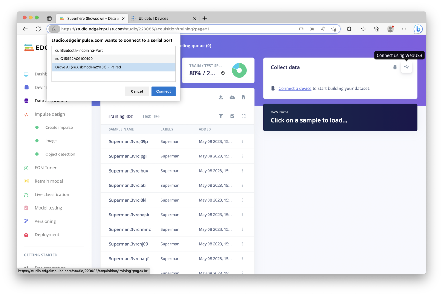Screen dimensions: 443x296
Task: Click the Raw Data sample panel
Action: 340,117
